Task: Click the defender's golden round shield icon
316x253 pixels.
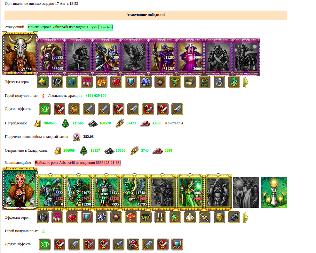Action: (219, 217)
